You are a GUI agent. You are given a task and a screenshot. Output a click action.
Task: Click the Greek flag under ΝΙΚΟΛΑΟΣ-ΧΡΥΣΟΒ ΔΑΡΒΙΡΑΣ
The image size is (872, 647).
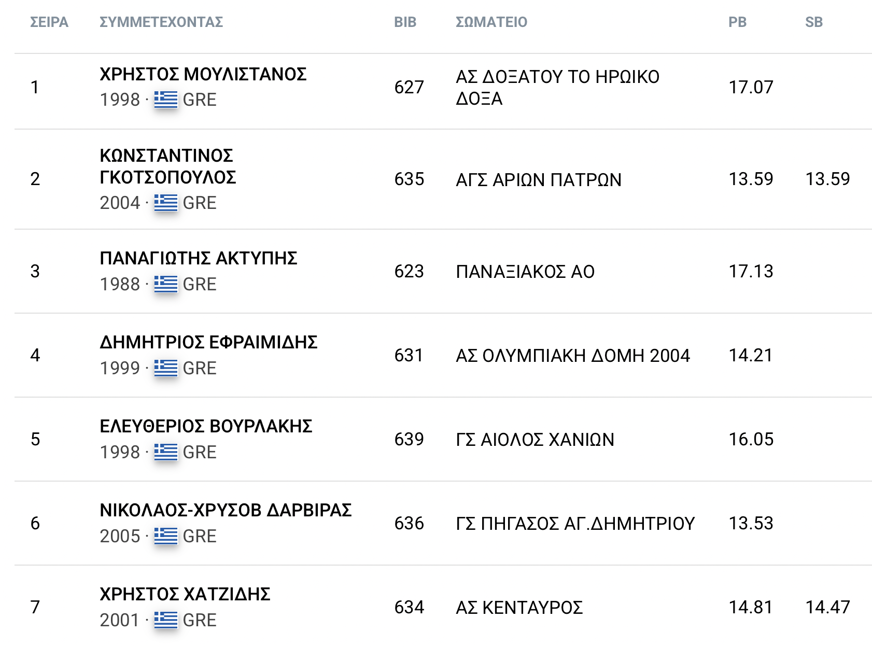click(x=166, y=536)
